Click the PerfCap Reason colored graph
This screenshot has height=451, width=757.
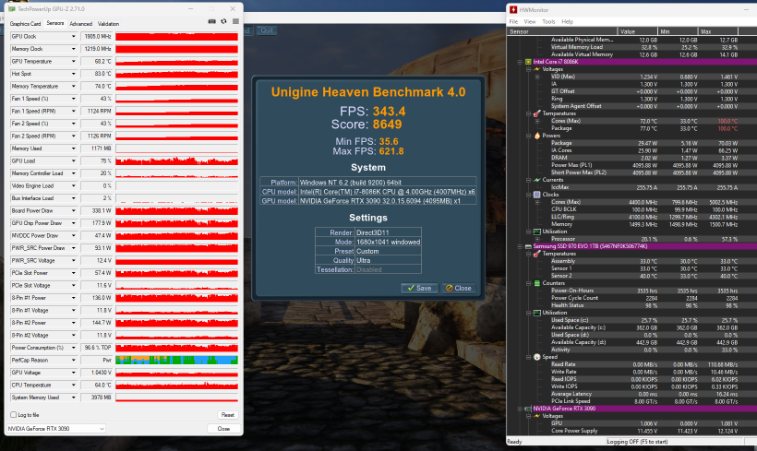point(176,361)
